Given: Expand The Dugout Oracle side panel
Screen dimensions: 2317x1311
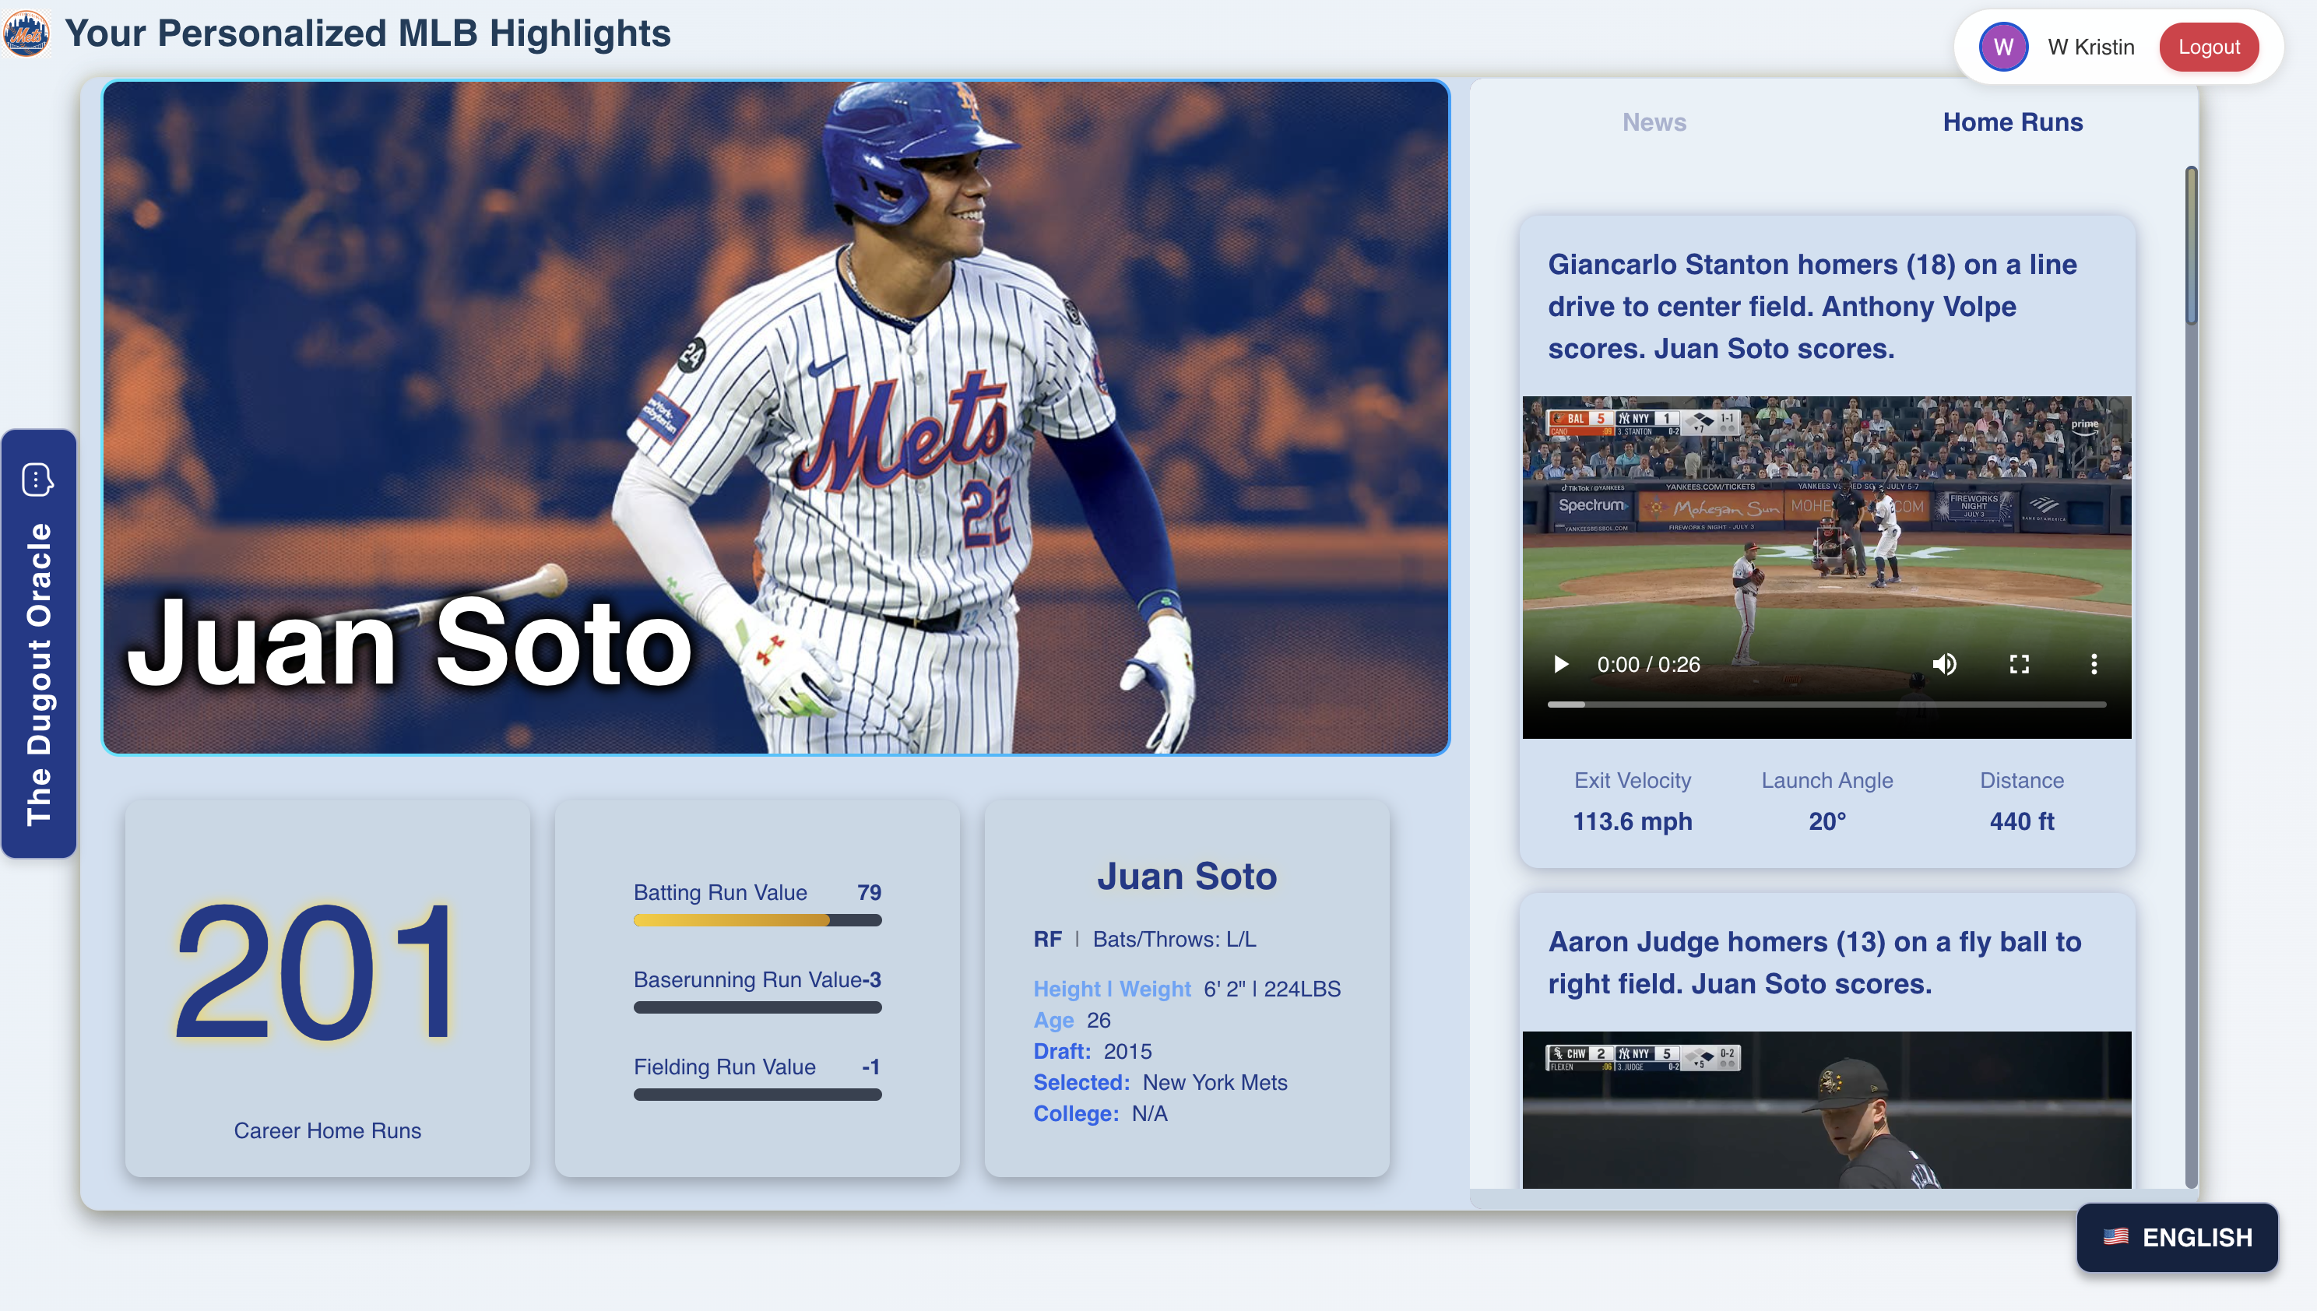Looking at the screenshot, I should [39, 643].
